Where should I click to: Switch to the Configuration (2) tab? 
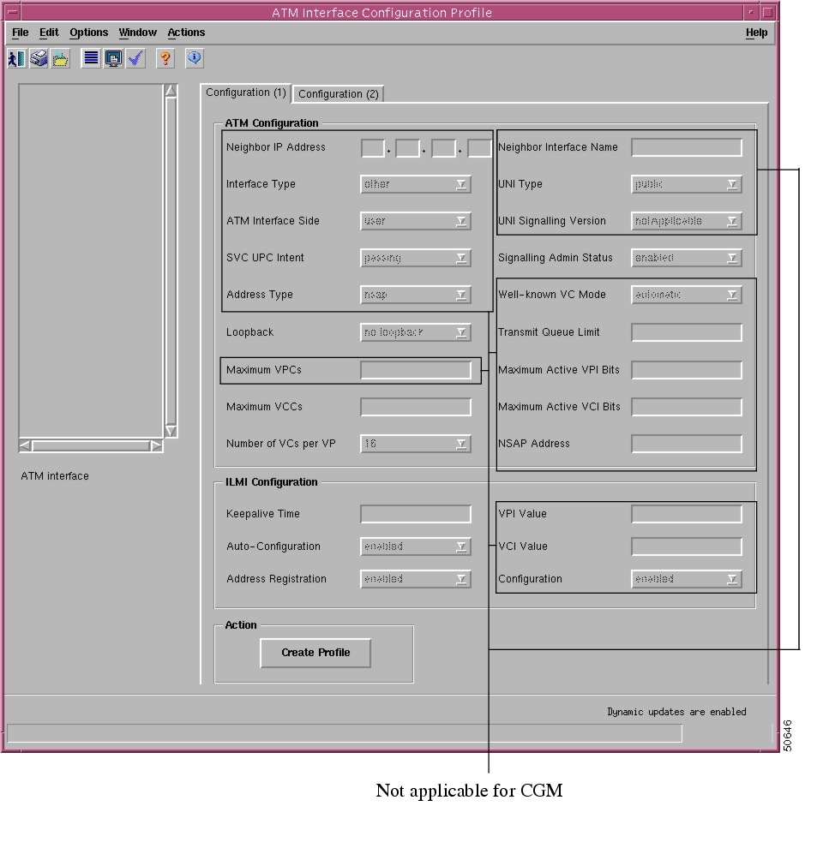[x=338, y=94]
